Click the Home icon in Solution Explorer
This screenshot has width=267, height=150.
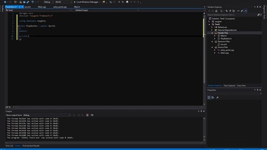coord(216,11)
